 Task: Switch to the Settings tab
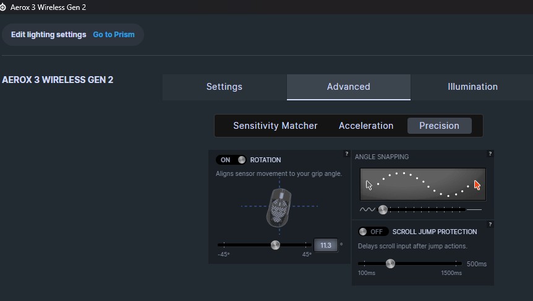224,87
